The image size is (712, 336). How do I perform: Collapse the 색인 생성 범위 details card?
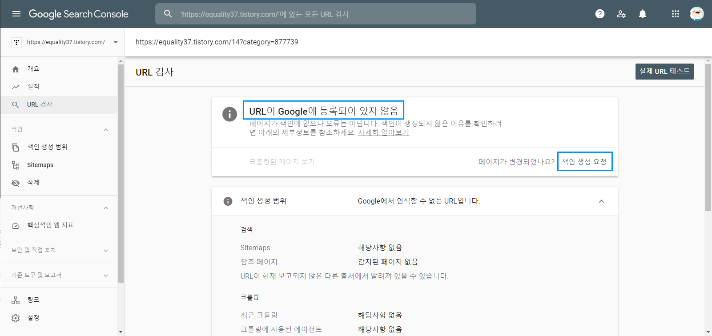pos(601,201)
